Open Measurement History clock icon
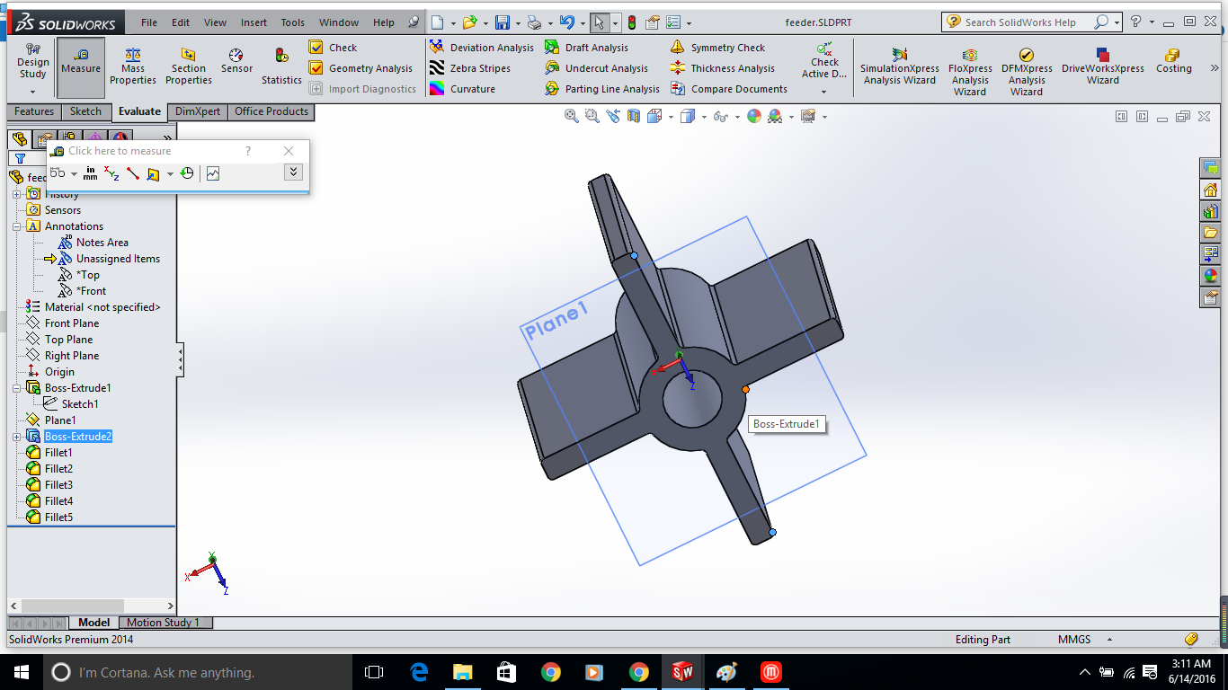The image size is (1228, 690). [x=186, y=173]
